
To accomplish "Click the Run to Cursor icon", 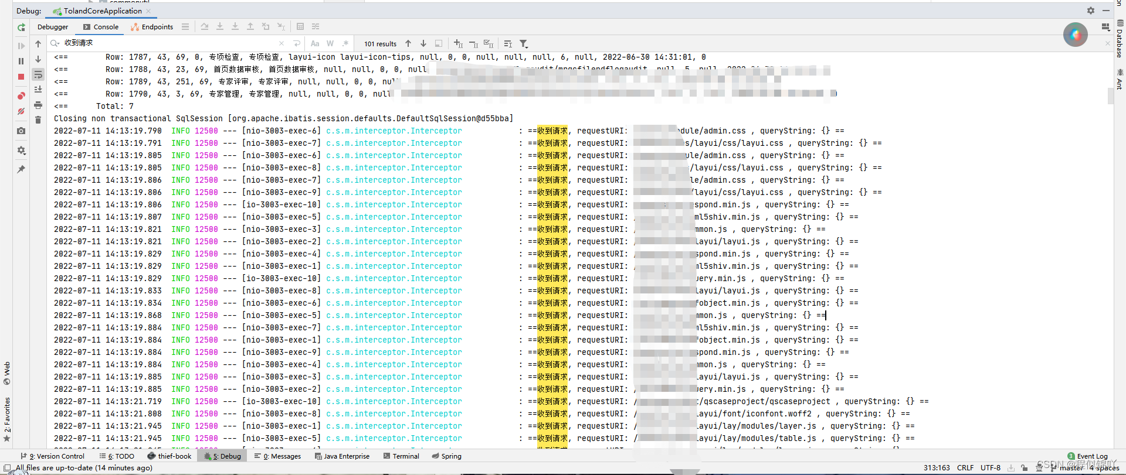I will 281,27.
